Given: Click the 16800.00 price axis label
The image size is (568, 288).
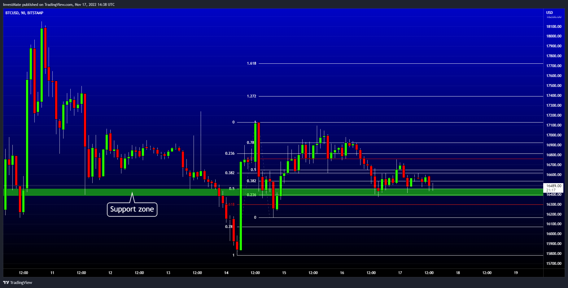Looking at the screenshot, I should (554, 155).
